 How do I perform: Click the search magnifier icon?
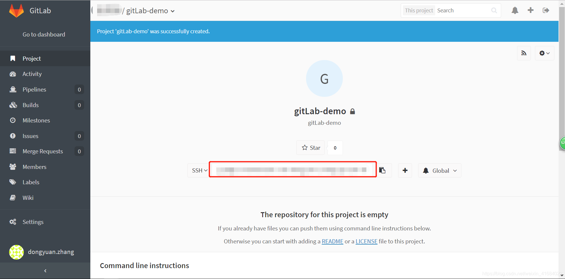click(494, 11)
